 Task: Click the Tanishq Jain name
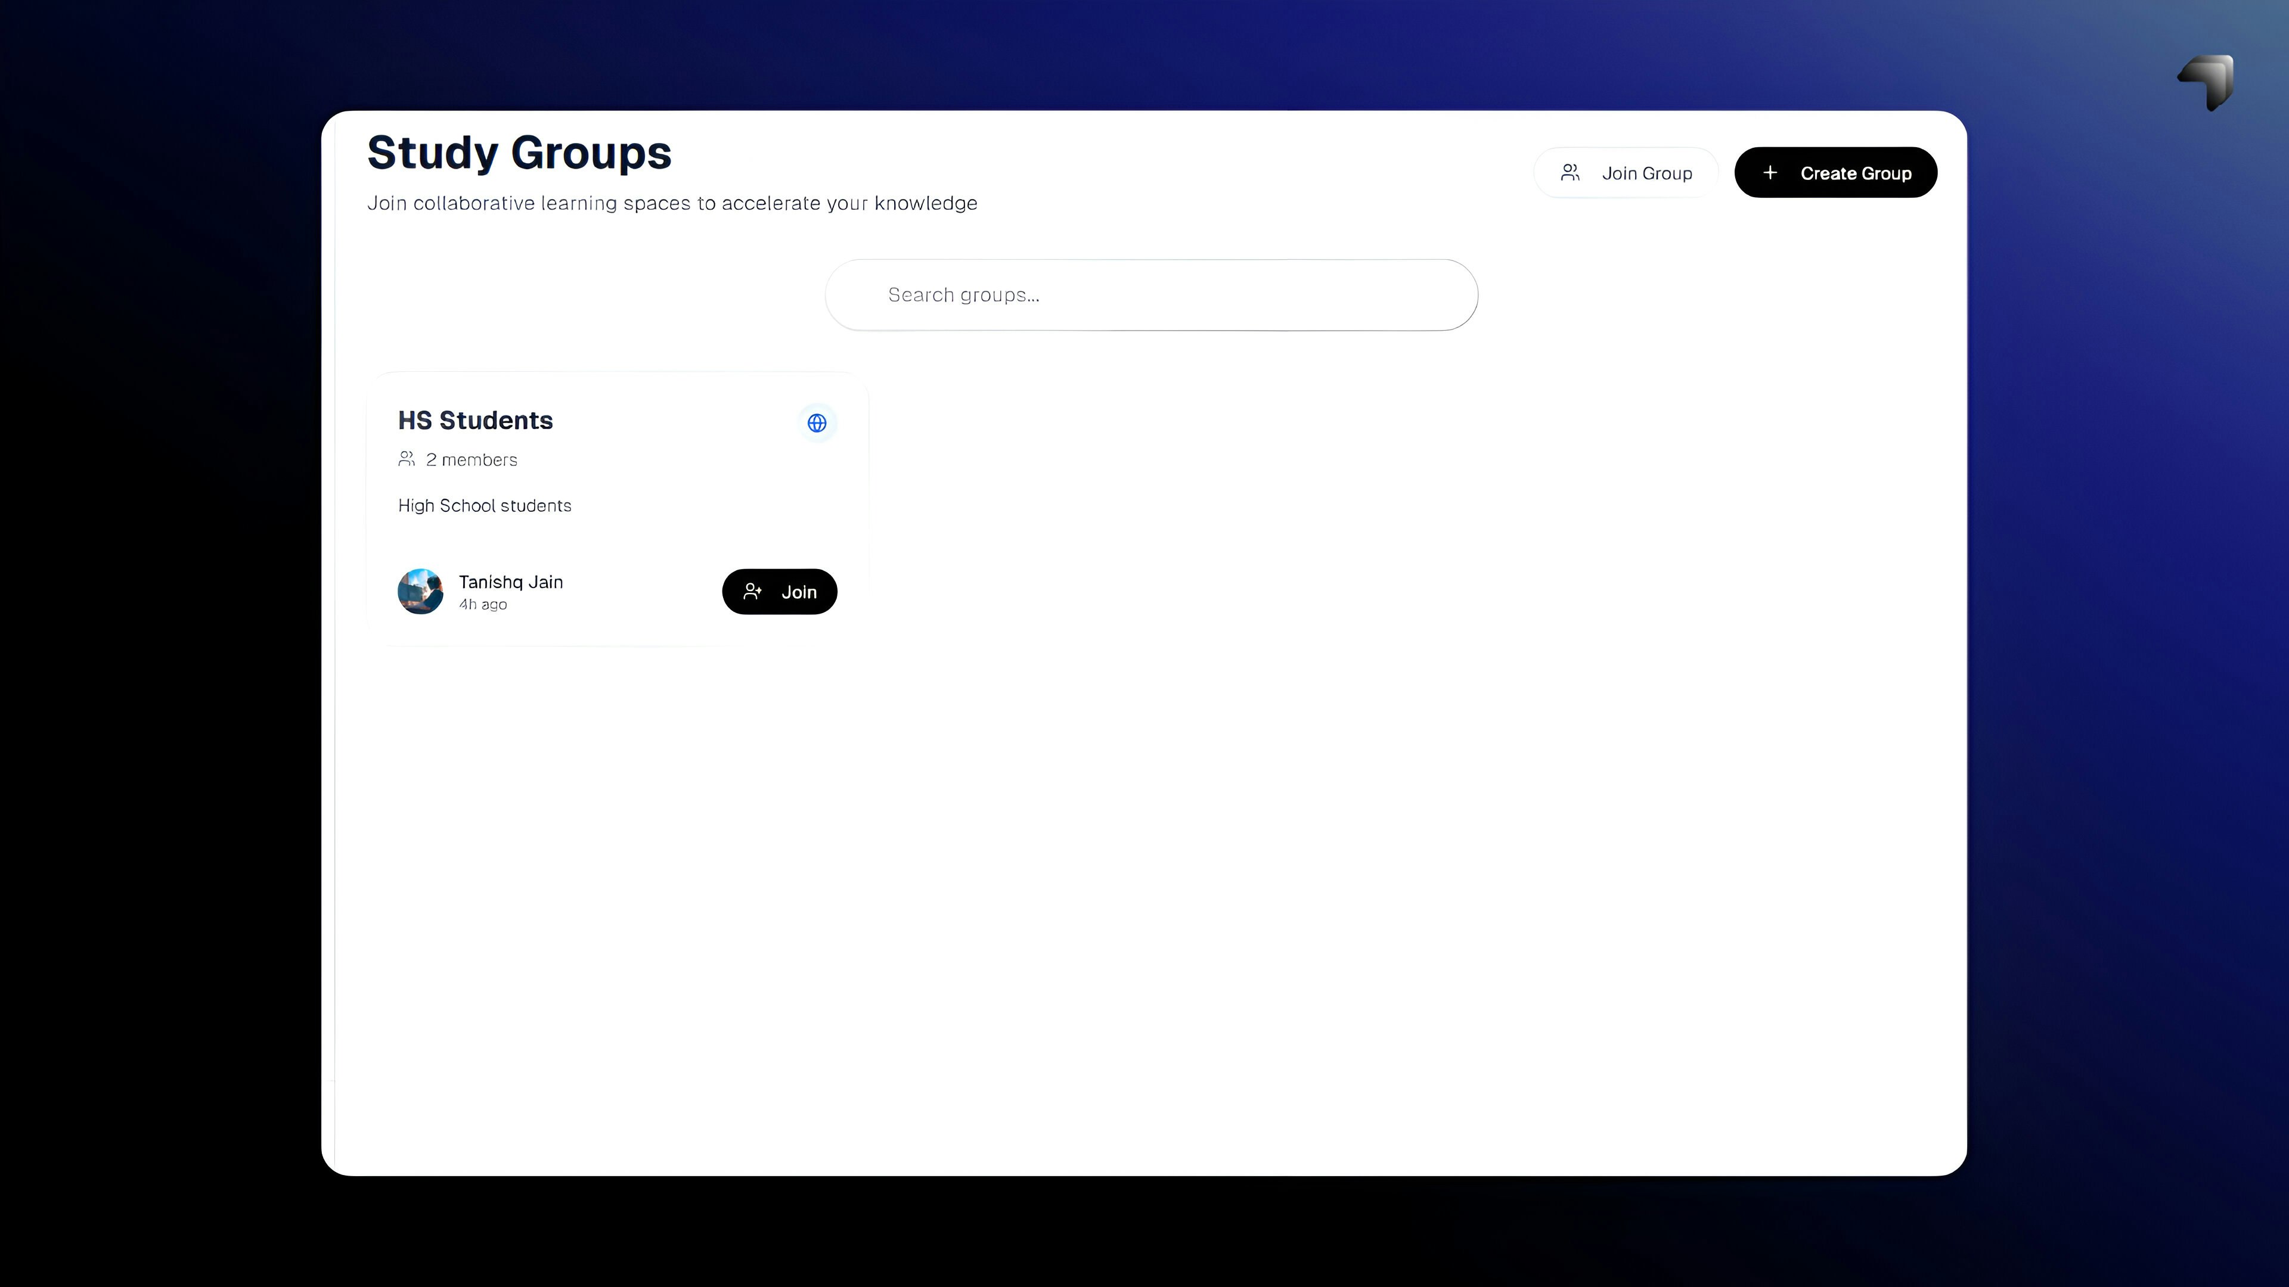(x=511, y=582)
